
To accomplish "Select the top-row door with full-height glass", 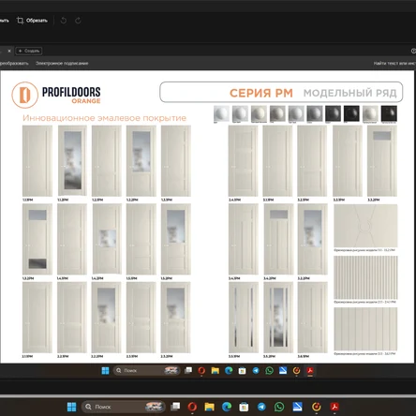I will (72, 161).
